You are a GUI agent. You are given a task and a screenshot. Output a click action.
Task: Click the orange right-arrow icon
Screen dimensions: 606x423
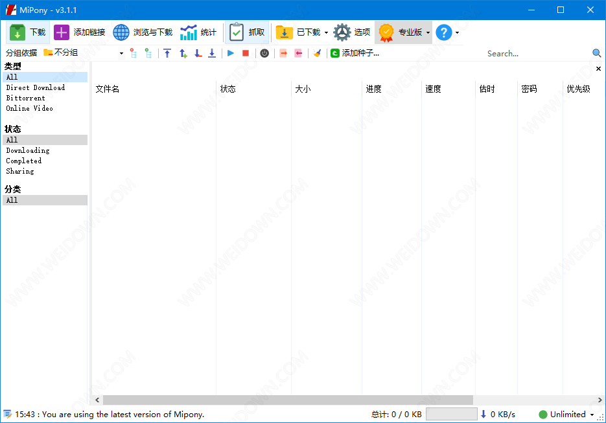click(x=283, y=53)
